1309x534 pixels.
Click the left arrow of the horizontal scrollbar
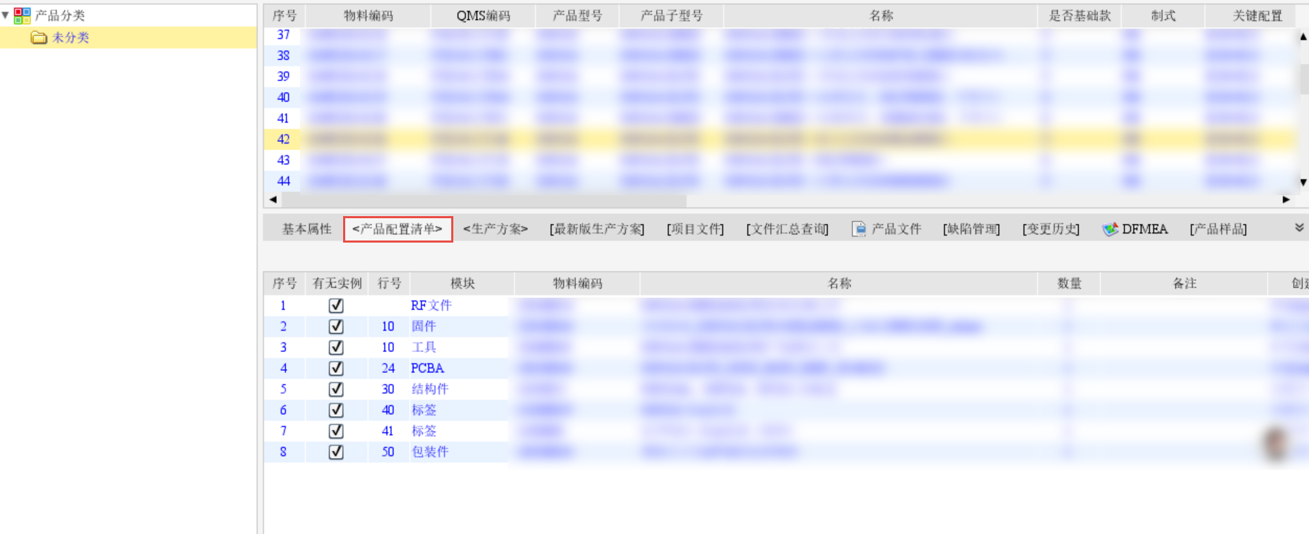[273, 199]
